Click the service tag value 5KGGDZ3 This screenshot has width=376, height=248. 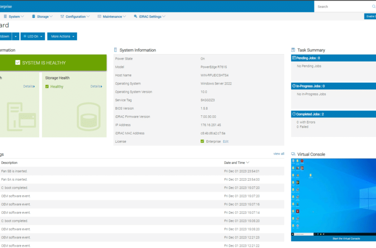click(207, 100)
